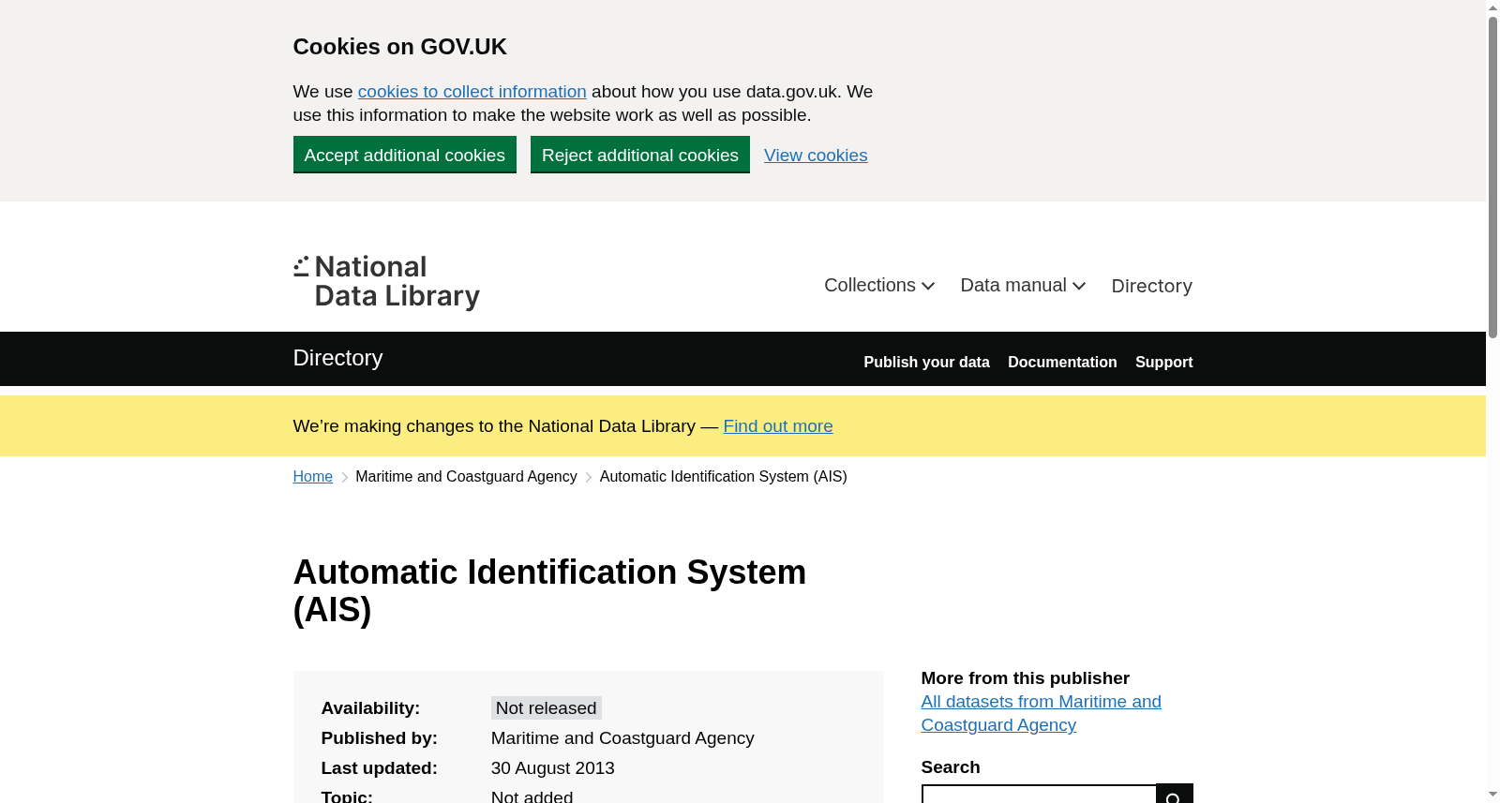1500x803 pixels.
Task: Accept additional cookies
Action: tap(404, 155)
